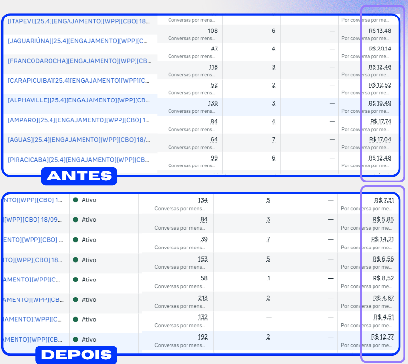The height and width of the screenshot is (364, 408).
Task: Select the R$ 17,74 cost value
Action: (x=380, y=121)
